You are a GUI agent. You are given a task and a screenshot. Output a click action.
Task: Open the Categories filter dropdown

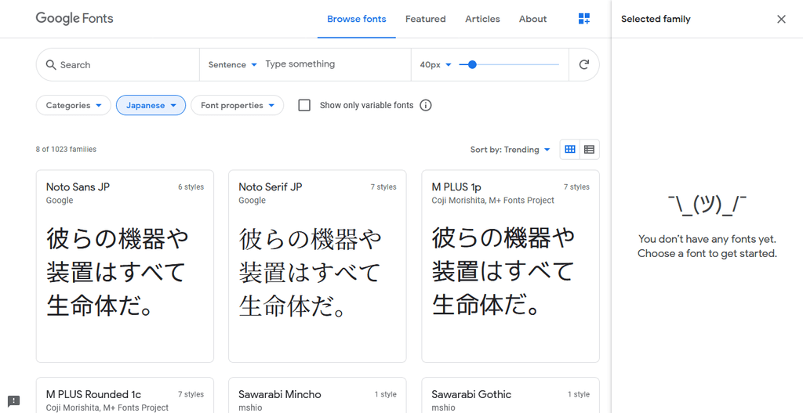(73, 106)
